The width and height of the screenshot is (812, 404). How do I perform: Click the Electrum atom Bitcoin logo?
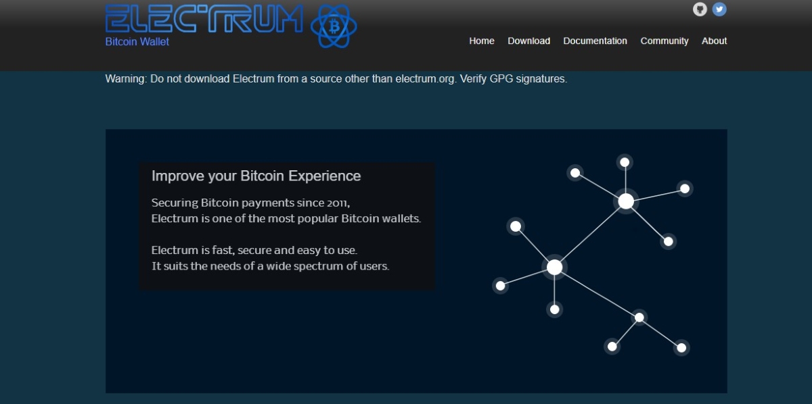[x=334, y=27]
